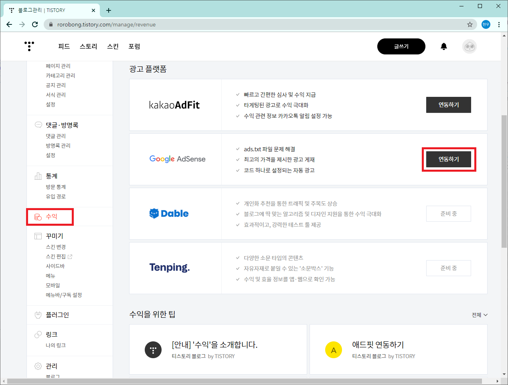This screenshot has width=508, height=385.
Task: Go to 댓글 관리
Action: pos(56,136)
